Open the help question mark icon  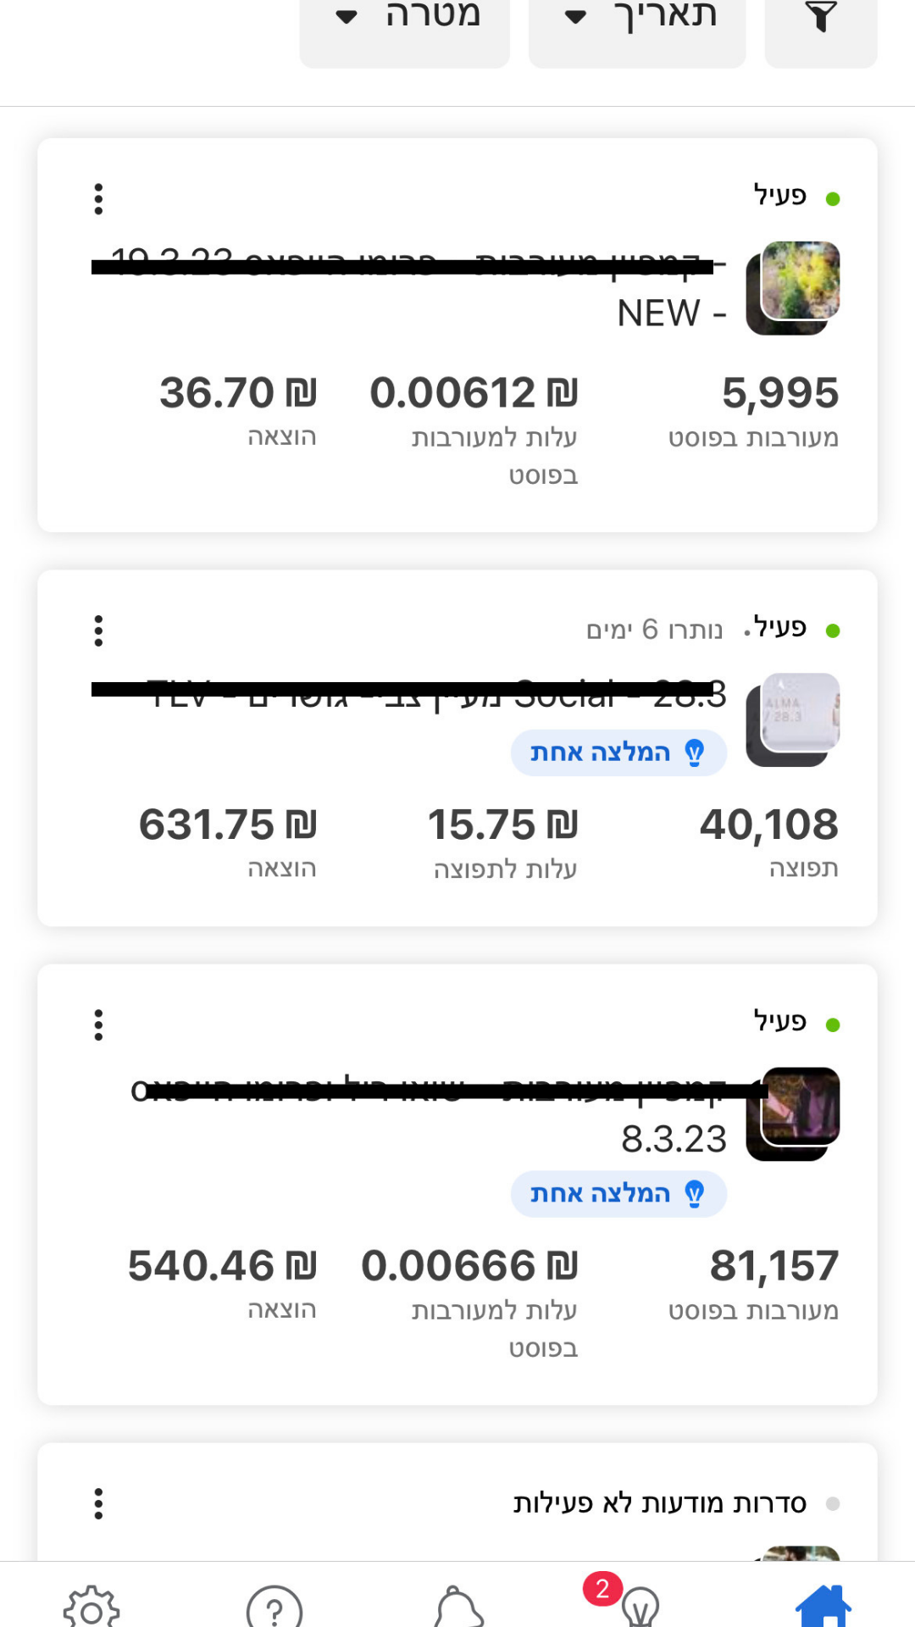(x=274, y=1607)
